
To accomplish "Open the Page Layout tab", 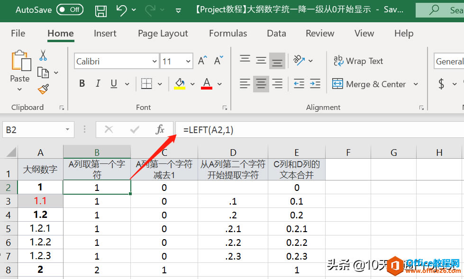I will [x=163, y=34].
